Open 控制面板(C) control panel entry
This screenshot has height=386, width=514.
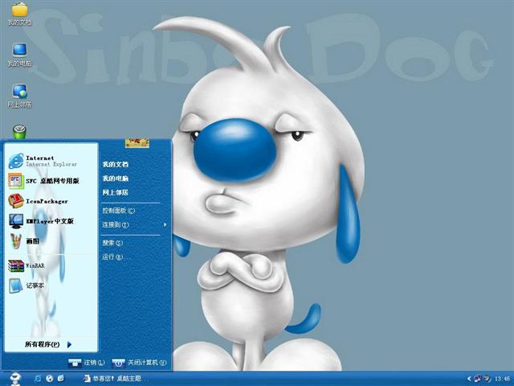(x=118, y=211)
